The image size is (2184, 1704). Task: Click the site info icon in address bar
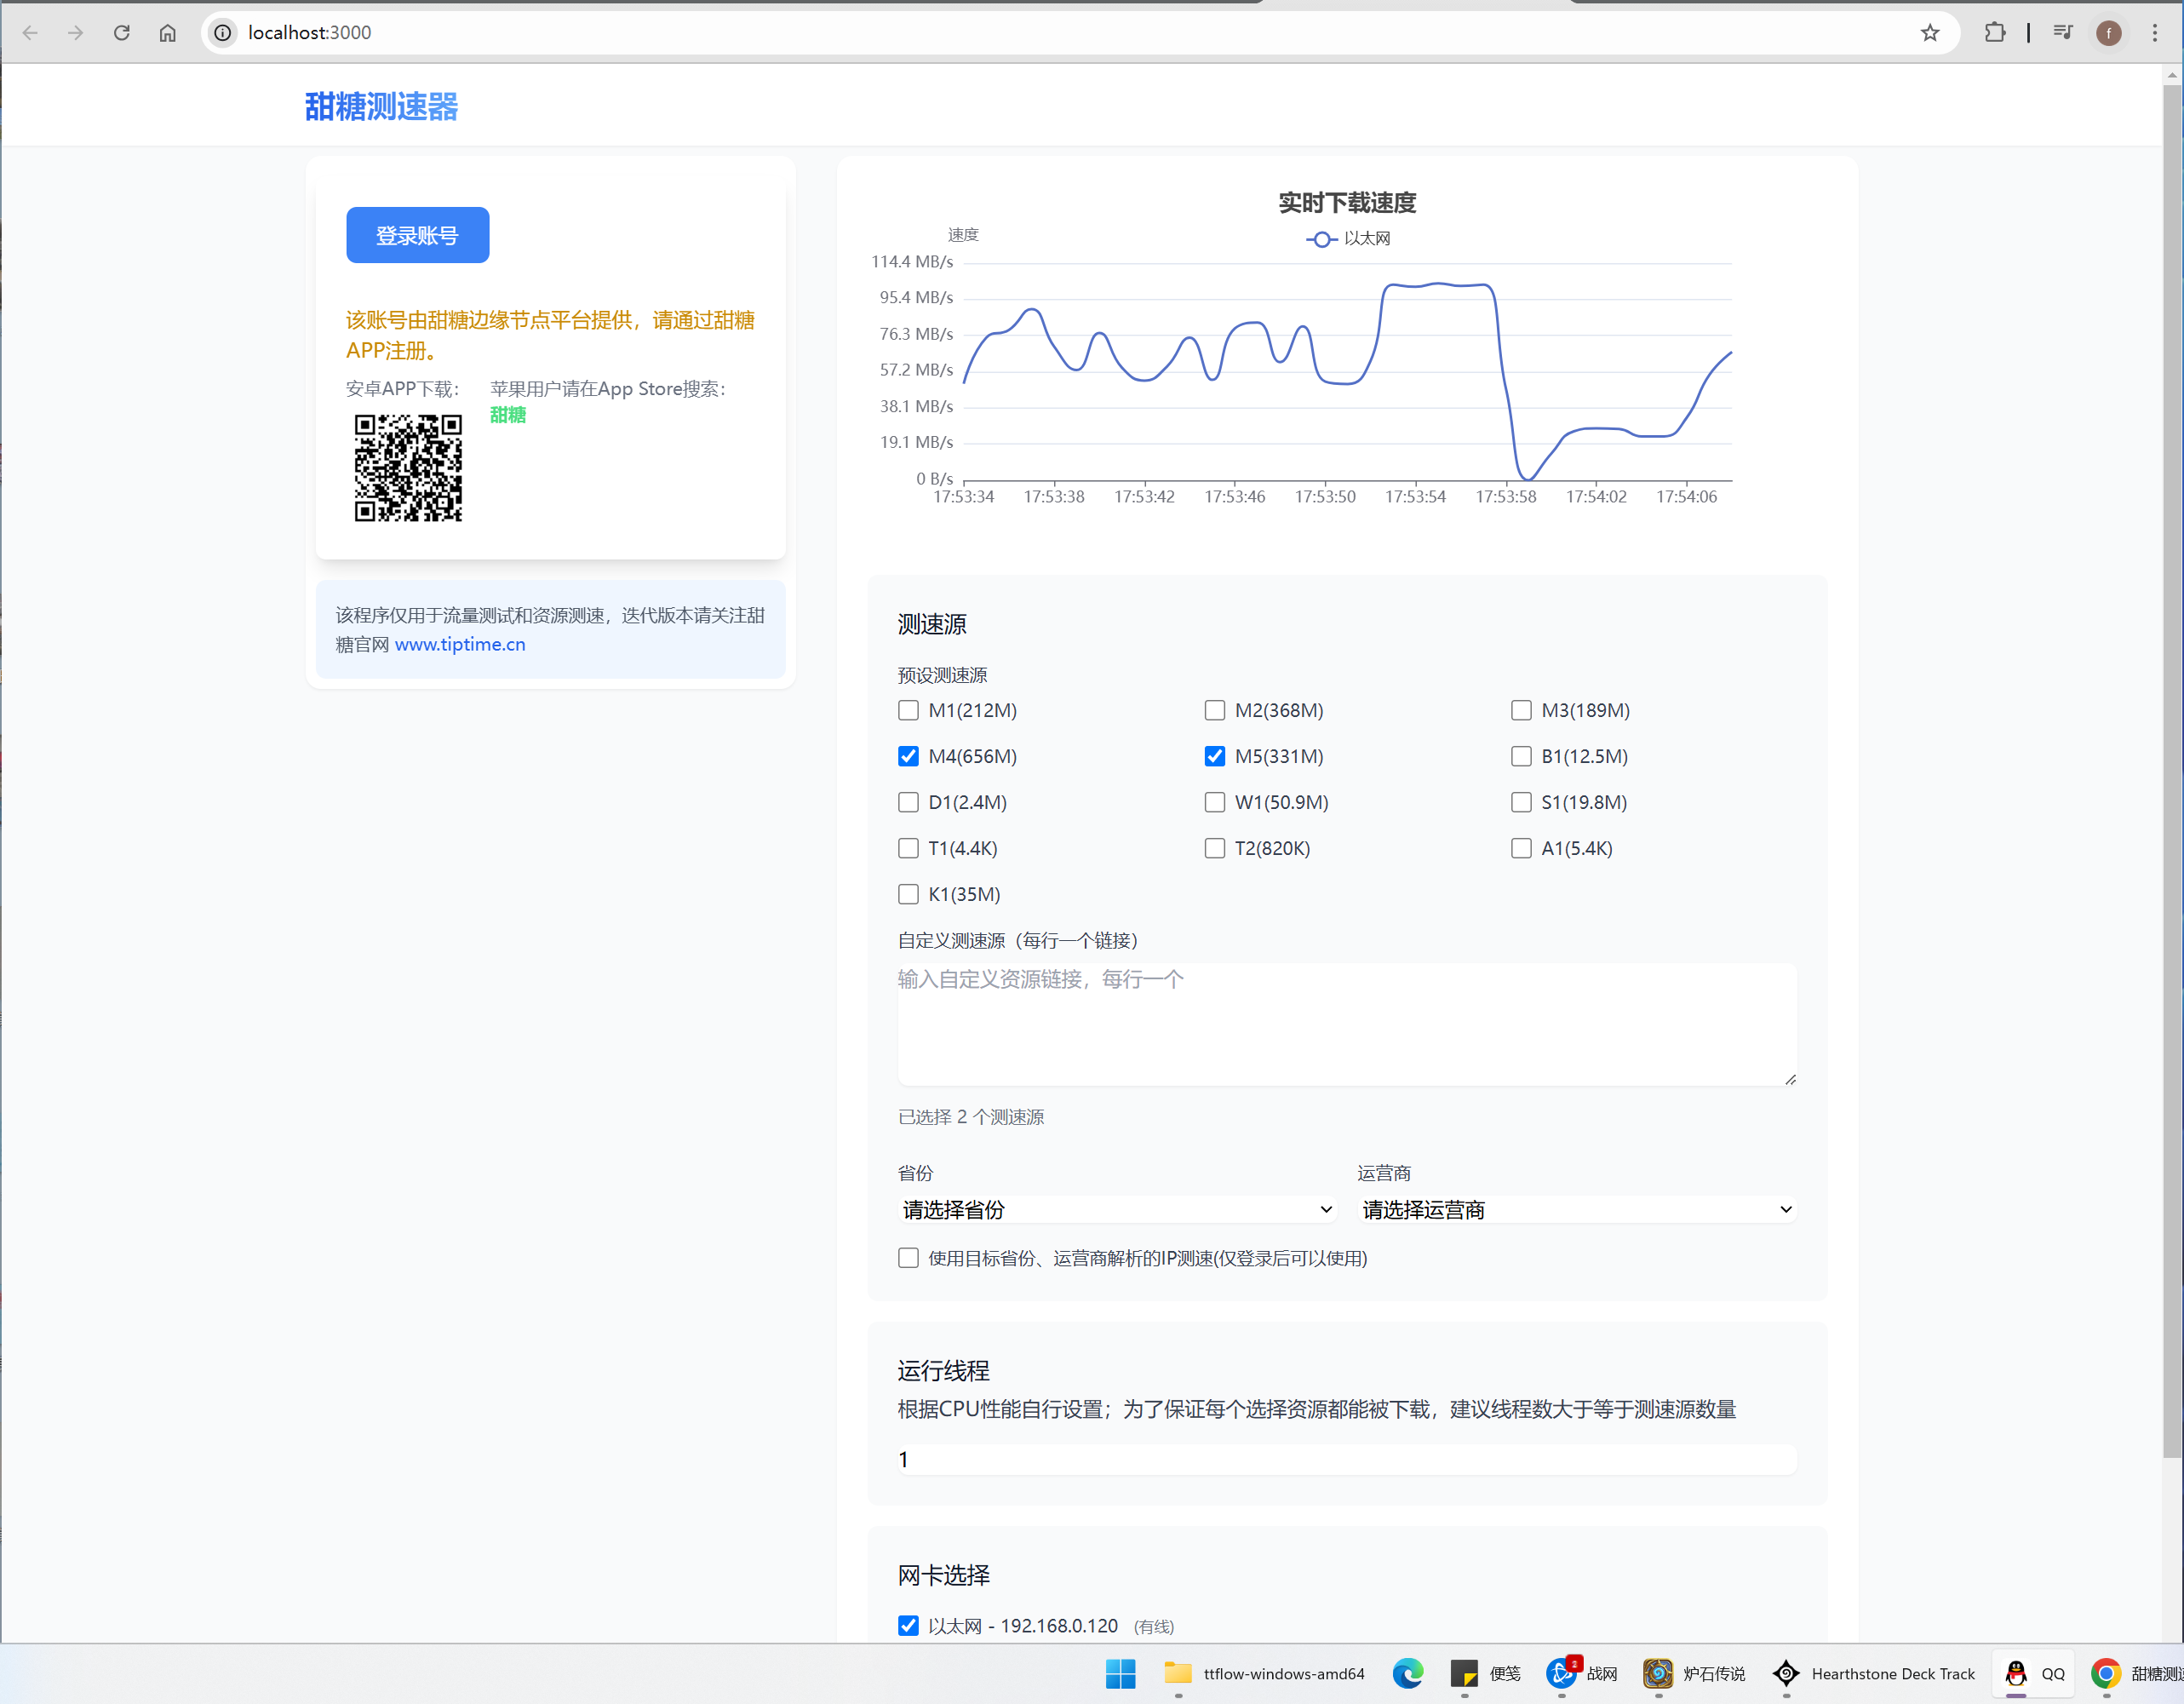tap(223, 33)
